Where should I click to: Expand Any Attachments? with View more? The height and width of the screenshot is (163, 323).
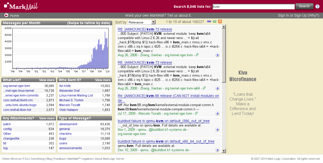(x=47, y=118)
